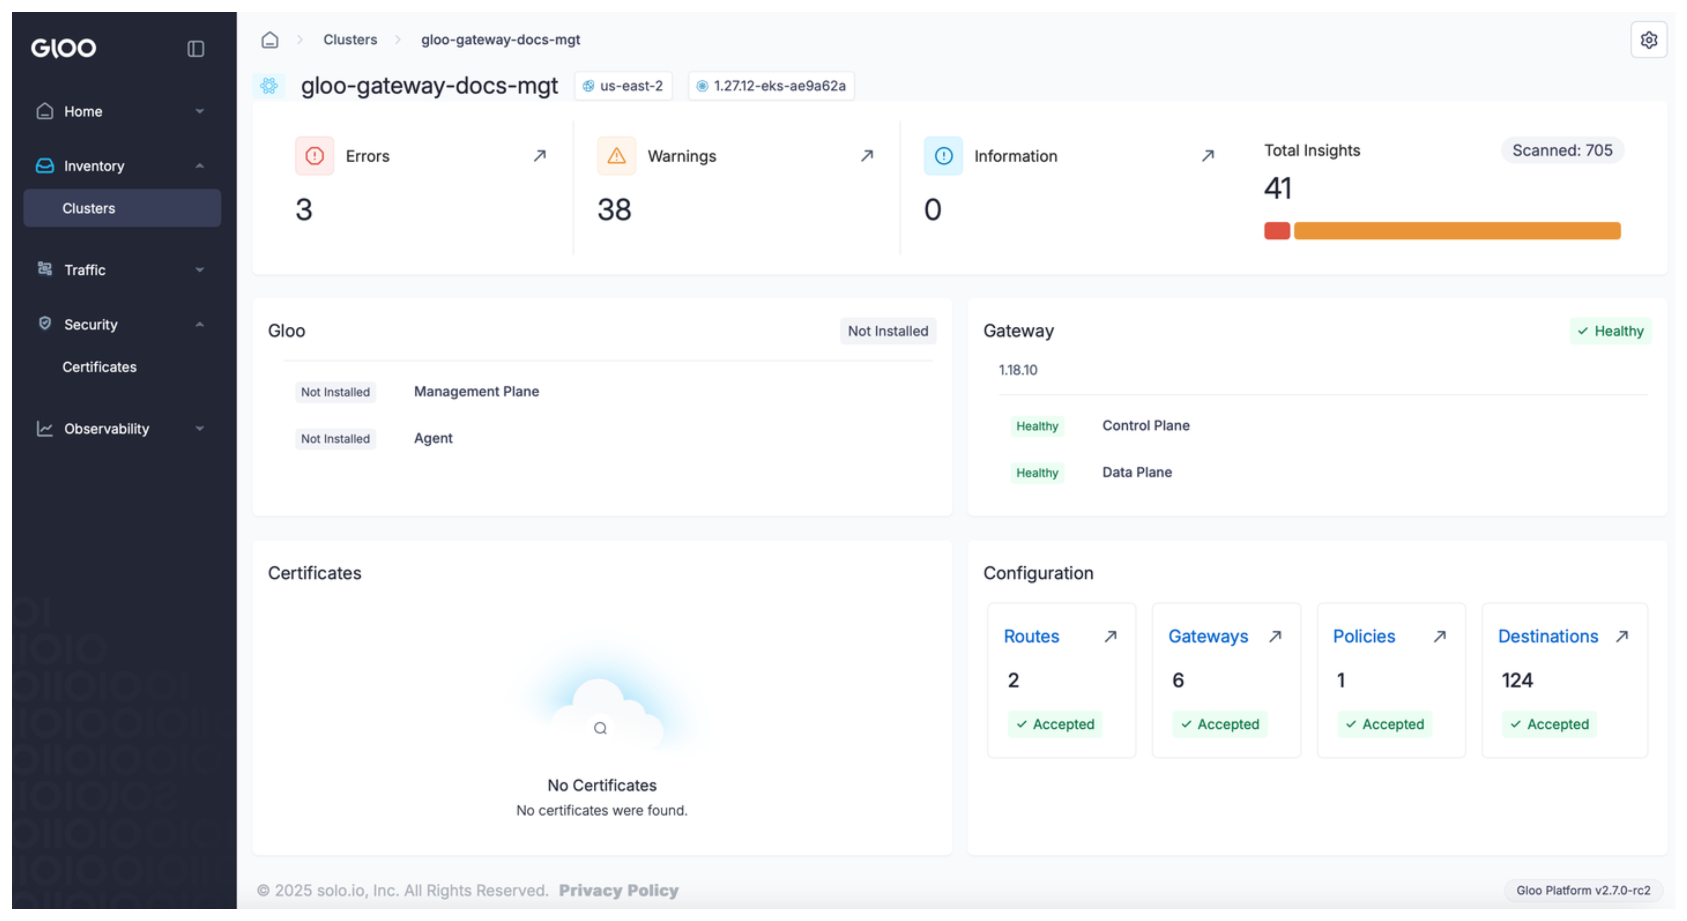Click the Agent Not Installed badge
This screenshot has height=921, width=1687.
tap(335, 439)
